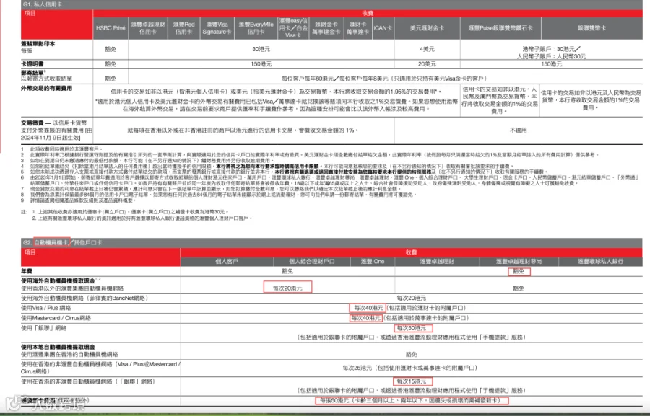
Task: Select the 豁免 cell in 郵寄結單 row
Action: coord(110,79)
